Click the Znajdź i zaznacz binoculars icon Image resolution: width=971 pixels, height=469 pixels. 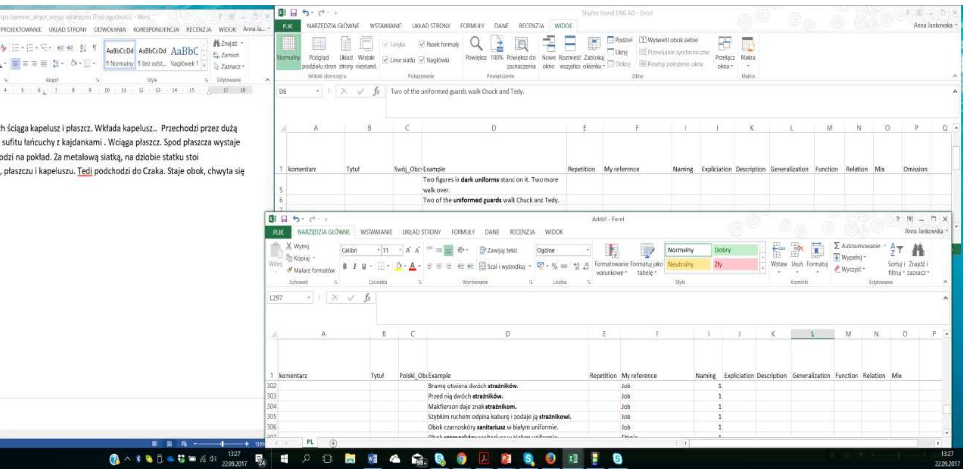tap(917, 251)
